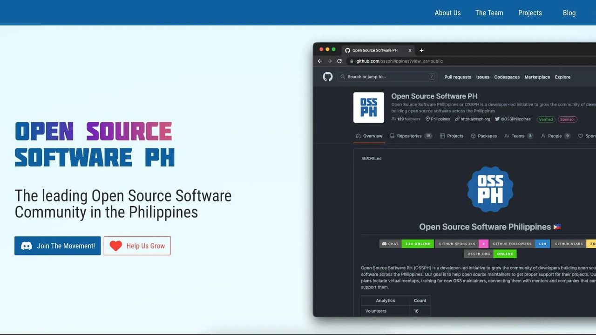Go to The Team section
This screenshot has height=335, width=596.
[x=489, y=13]
